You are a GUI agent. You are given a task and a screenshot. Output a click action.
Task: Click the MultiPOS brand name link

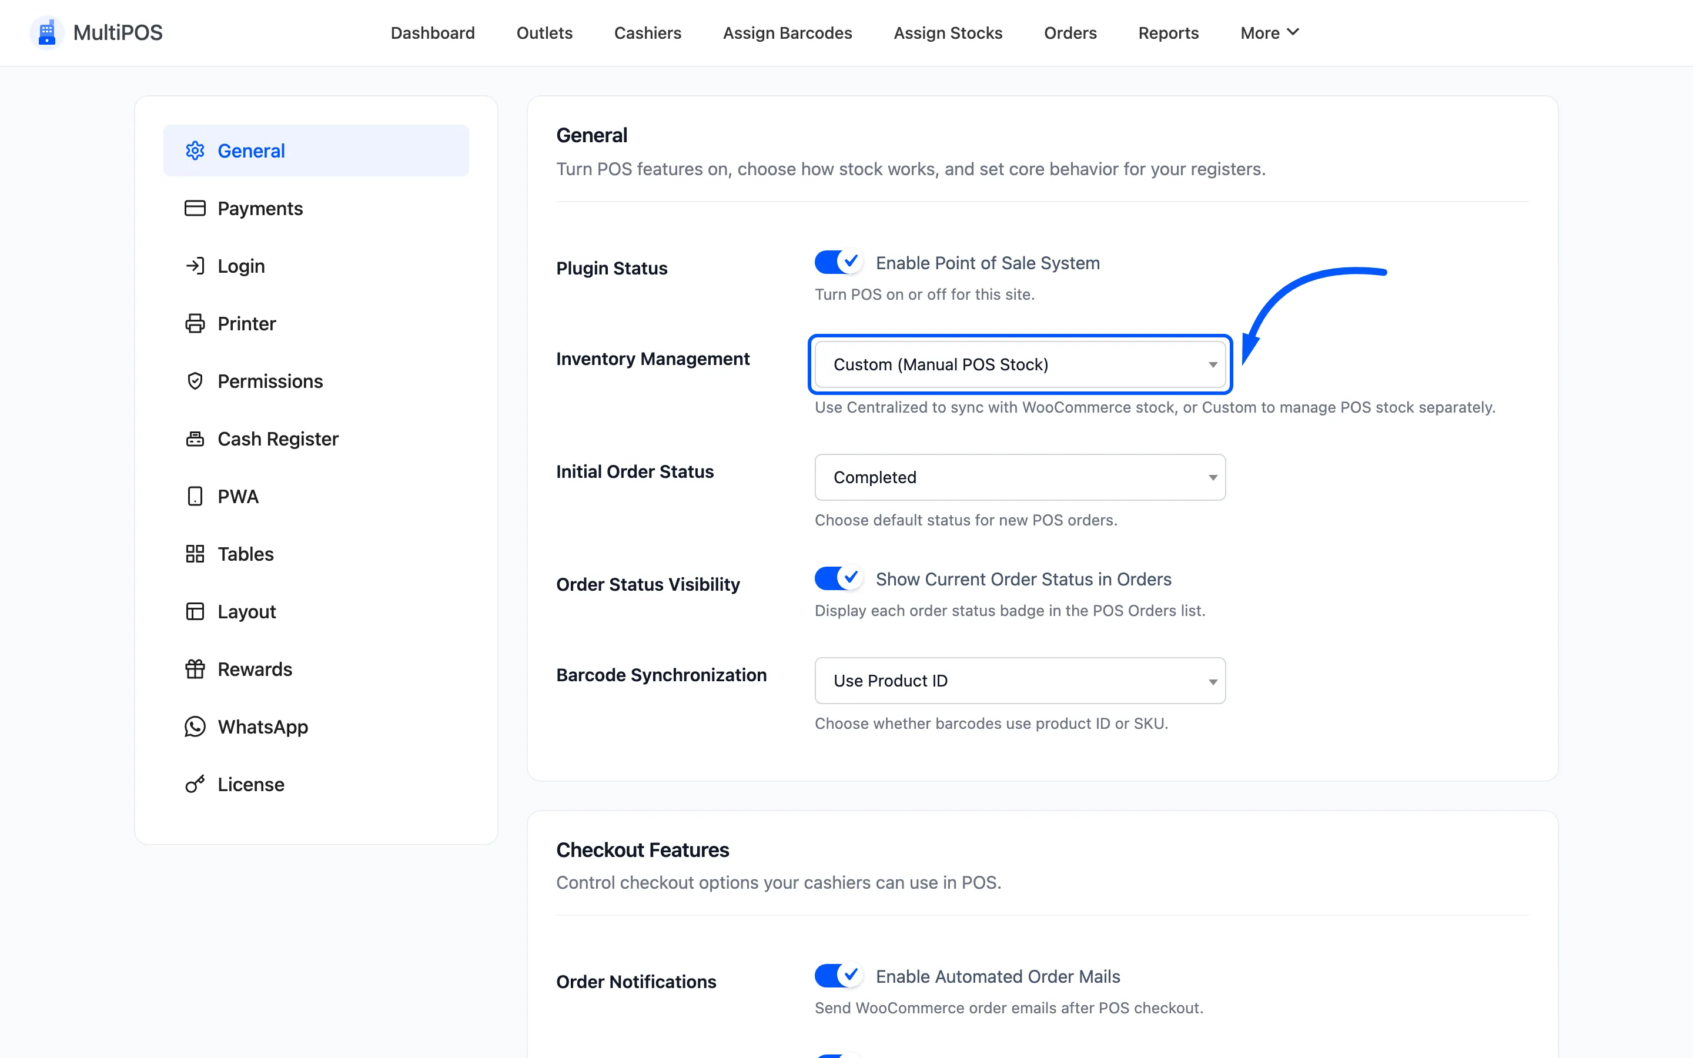118,33
